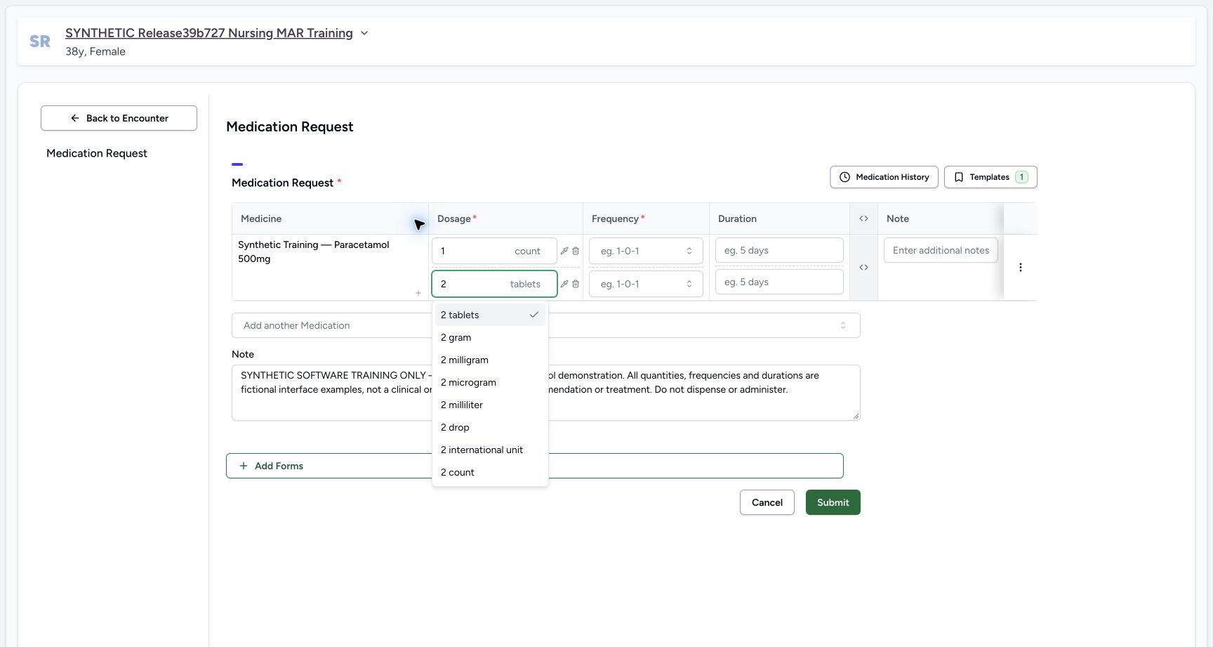Click the SR patient avatar

tap(40, 41)
